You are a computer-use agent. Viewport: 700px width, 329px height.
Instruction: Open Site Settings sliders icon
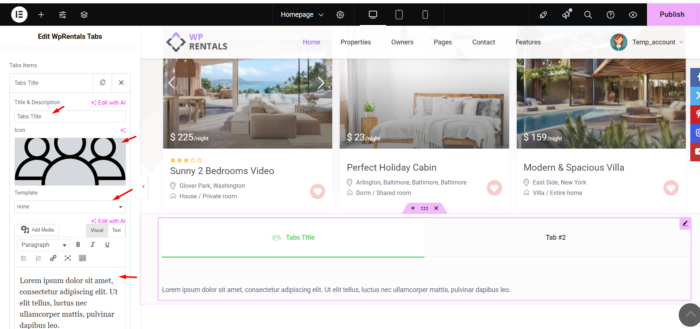[63, 15]
